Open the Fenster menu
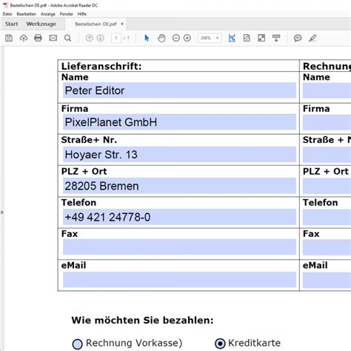The width and height of the screenshot is (351, 351). tap(67, 14)
